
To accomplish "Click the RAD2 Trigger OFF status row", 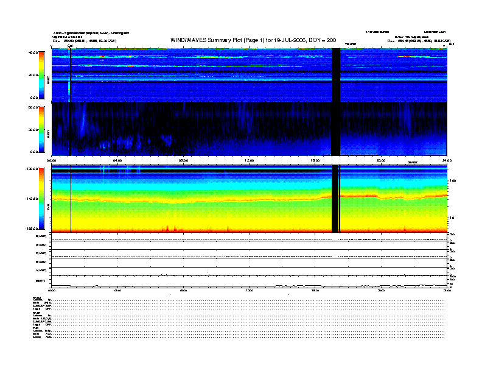I will pyautogui.click(x=239, y=308).
